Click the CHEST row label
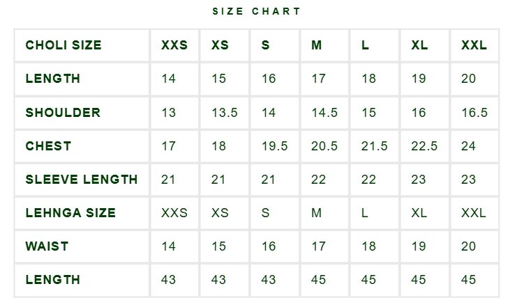 (x=48, y=145)
